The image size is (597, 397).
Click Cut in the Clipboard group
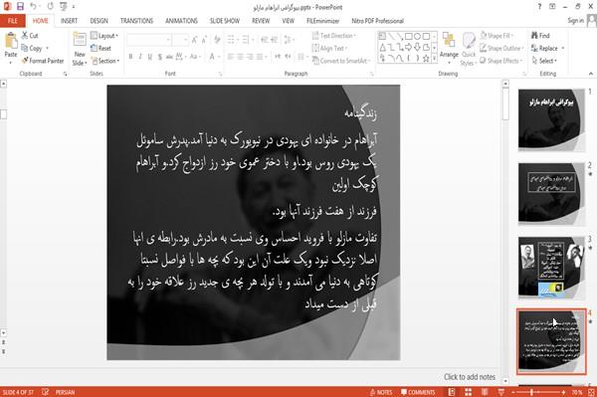pos(30,36)
